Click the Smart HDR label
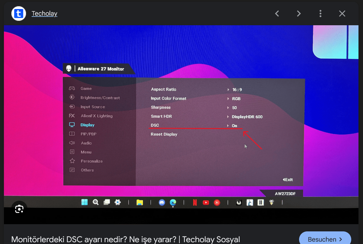363x244 pixels. (161, 116)
